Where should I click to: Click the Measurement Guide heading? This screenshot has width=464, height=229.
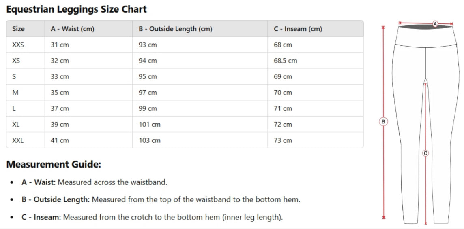click(54, 164)
